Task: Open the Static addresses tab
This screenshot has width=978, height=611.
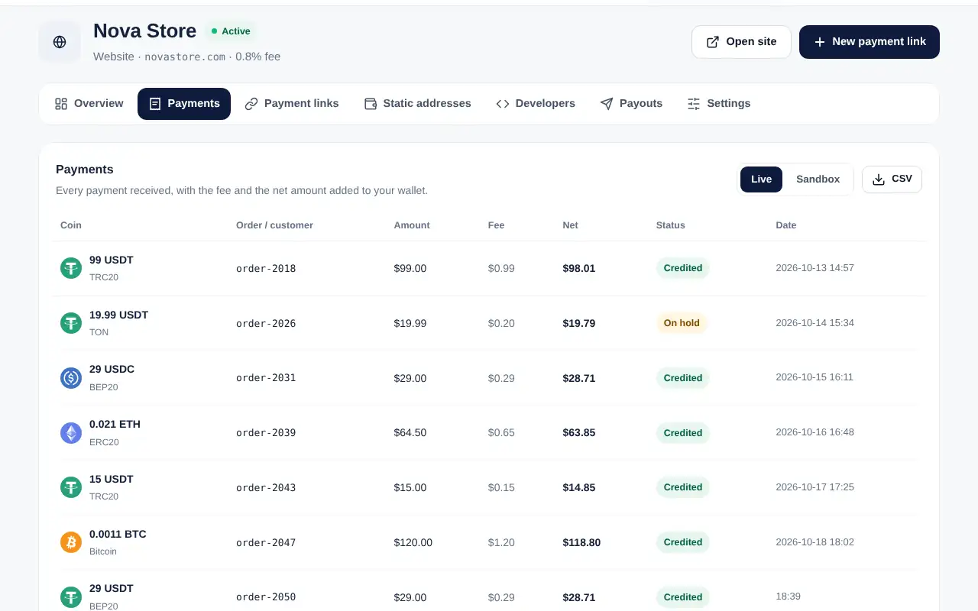Action: (x=417, y=104)
